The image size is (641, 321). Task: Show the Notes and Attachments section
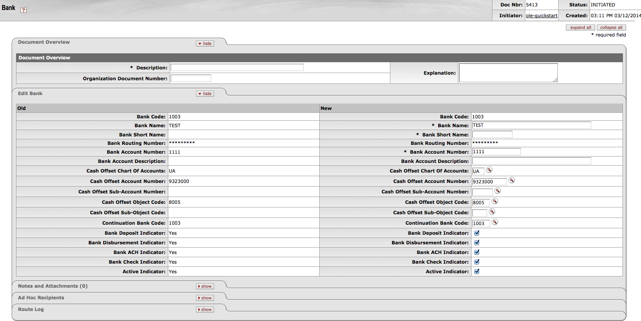tap(205, 286)
